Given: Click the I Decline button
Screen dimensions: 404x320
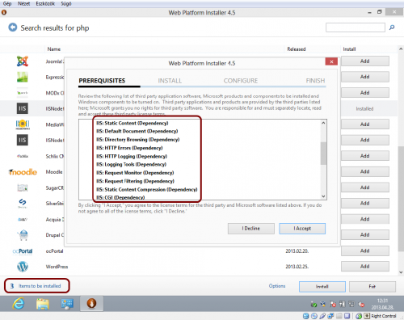Looking at the screenshot, I should pyautogui.click(x=251, y=229).
